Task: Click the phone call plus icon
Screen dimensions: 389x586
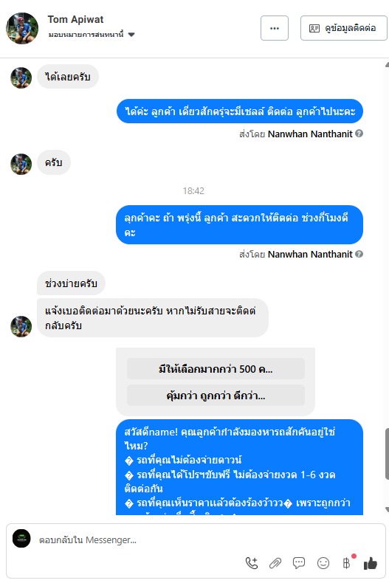Action: pyautogui.click(x=252, y=563)
